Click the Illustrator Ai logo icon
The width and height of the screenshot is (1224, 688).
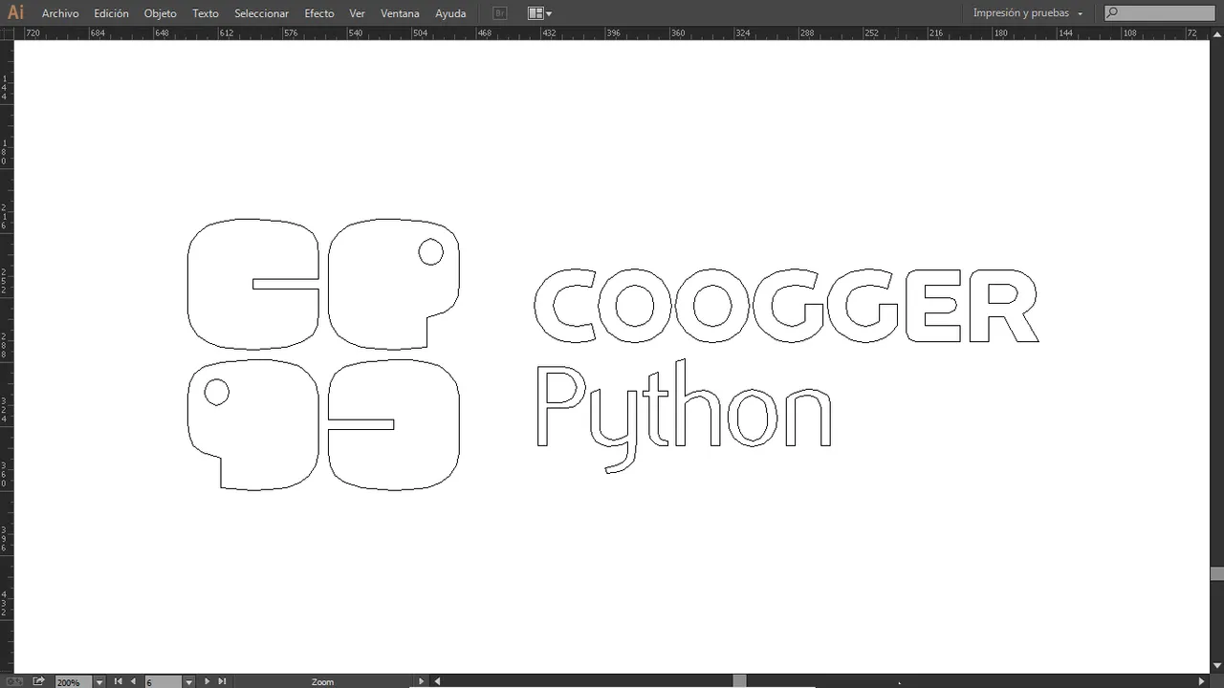(15, 12)
